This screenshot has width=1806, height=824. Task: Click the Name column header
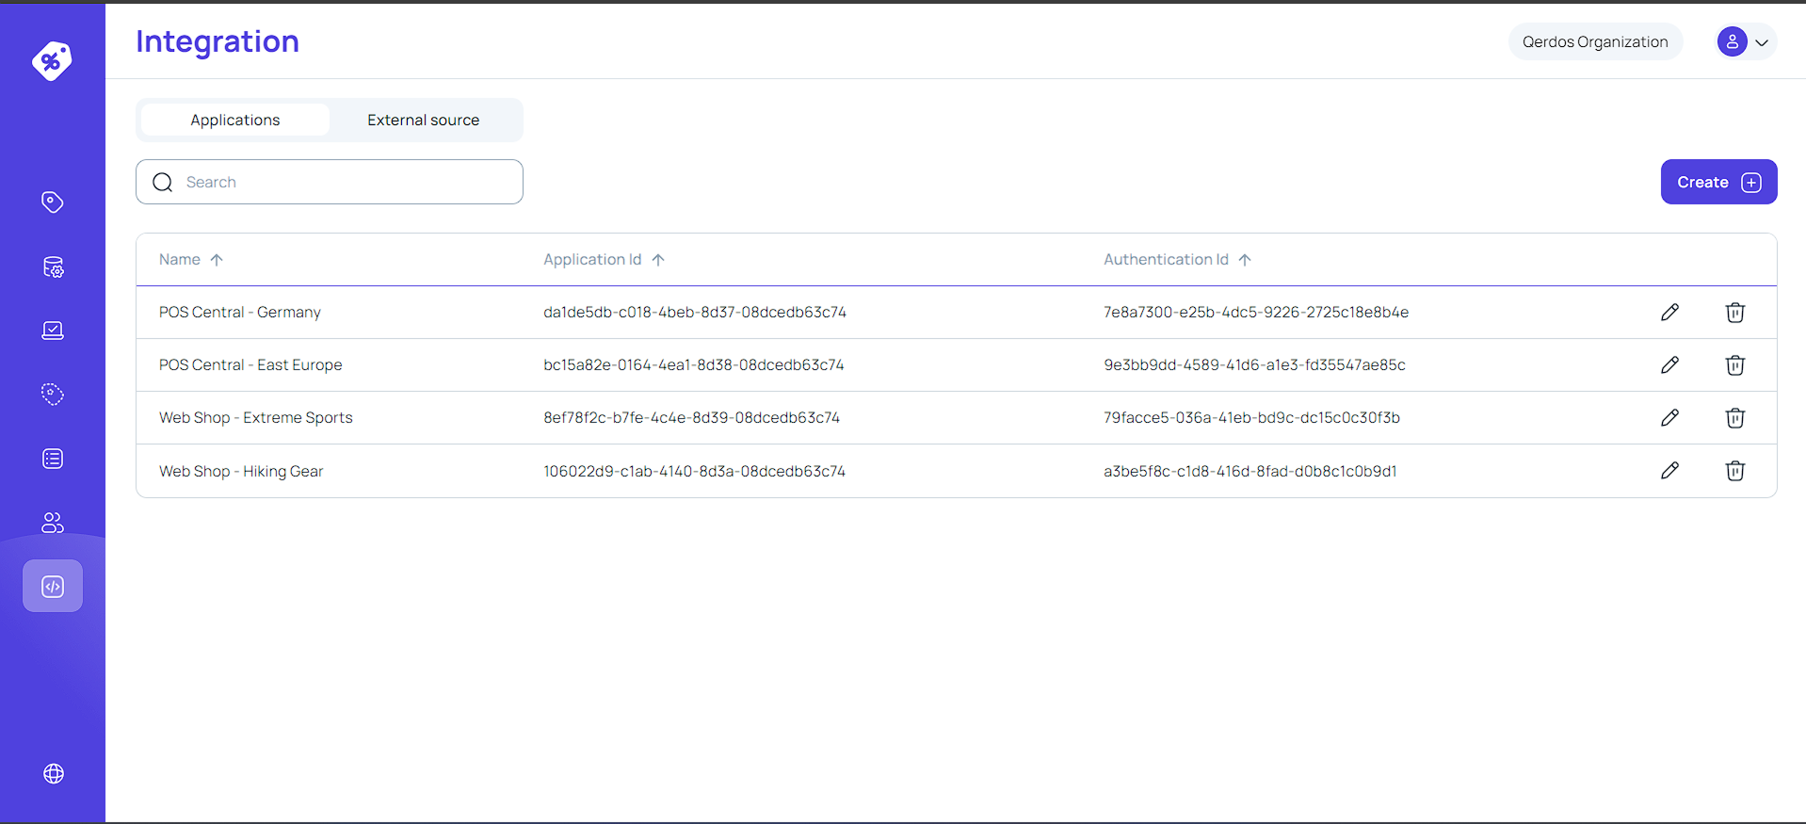(x=180, y=260)
